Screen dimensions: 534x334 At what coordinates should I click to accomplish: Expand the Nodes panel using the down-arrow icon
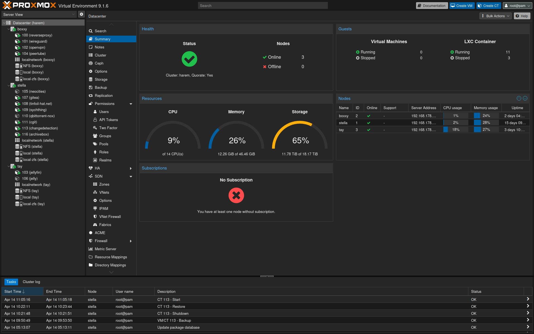tap(525, 98)
